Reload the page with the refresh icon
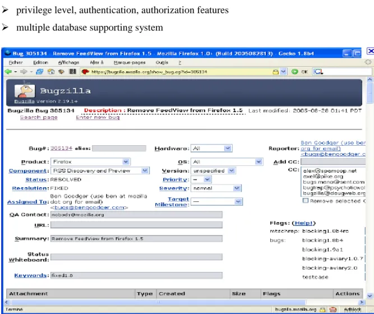Image resolution: width=374 pixels, height=314 pixels. pos(39,72)
